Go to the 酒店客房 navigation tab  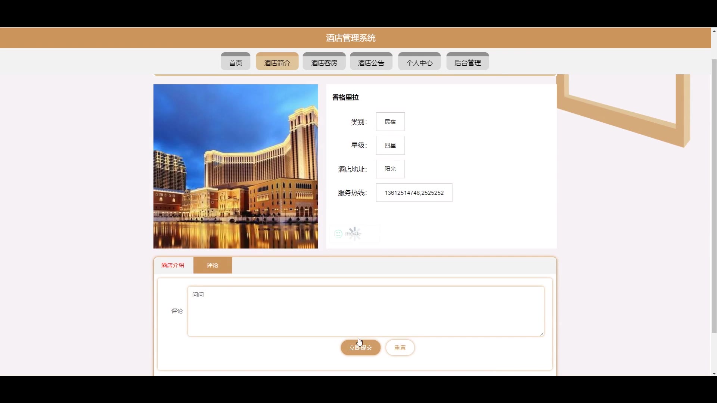[324, 62]
